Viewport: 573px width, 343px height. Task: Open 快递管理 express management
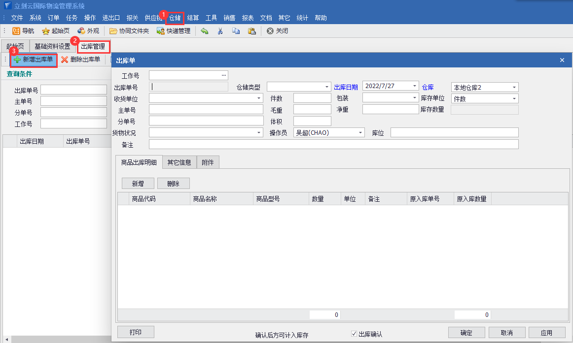click(x=161, y=31)
